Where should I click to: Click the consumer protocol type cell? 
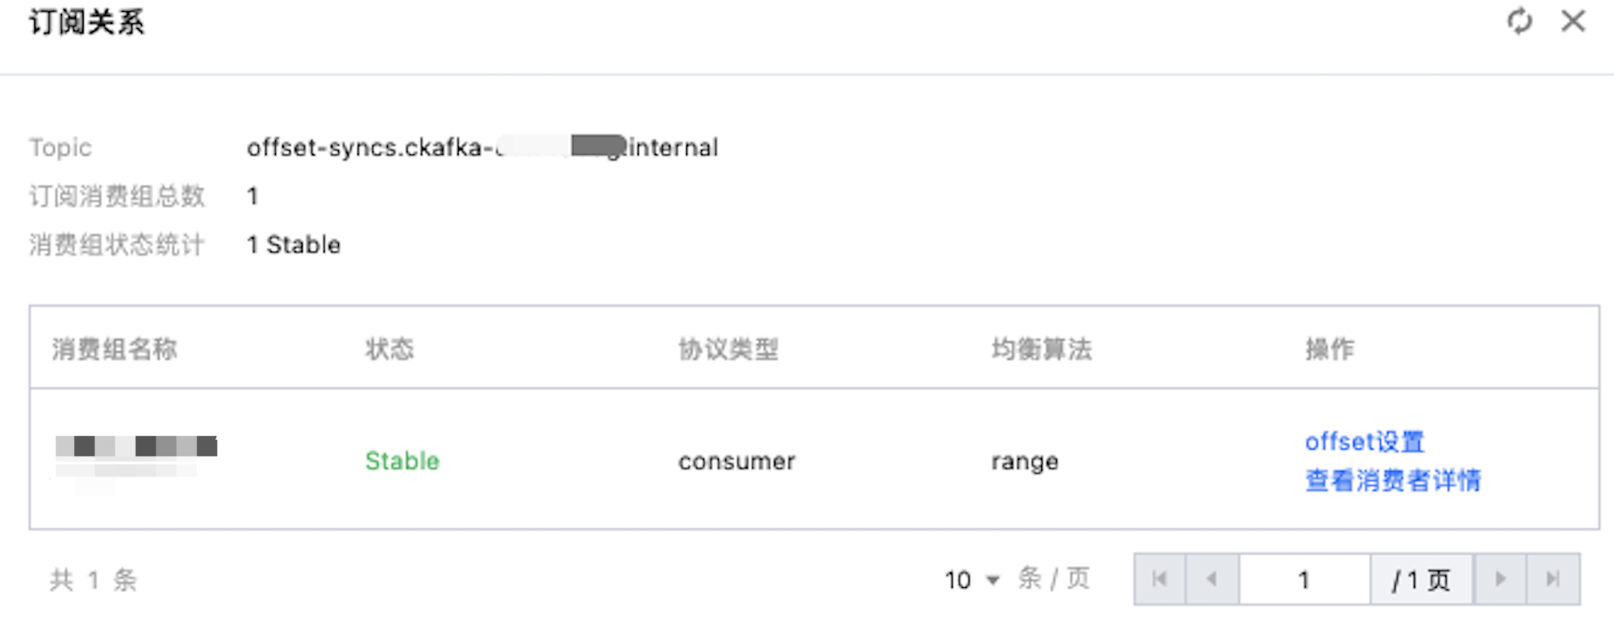[x=736, y=461]
